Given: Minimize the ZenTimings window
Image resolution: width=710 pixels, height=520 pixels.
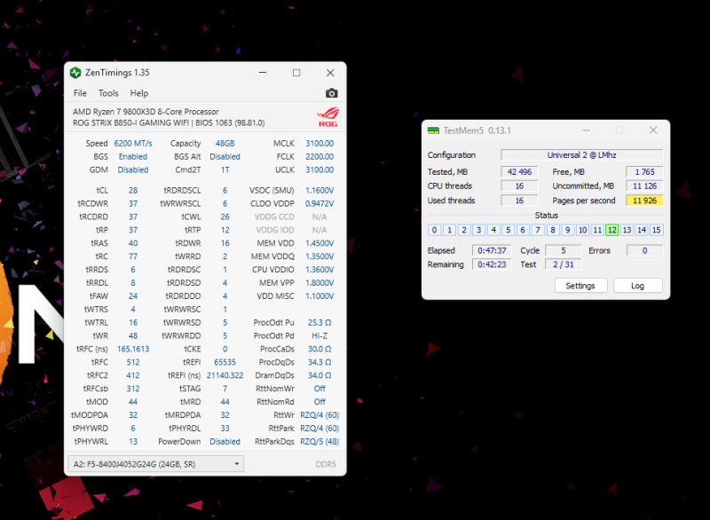Looking at the screenshot, I should 263,73.
